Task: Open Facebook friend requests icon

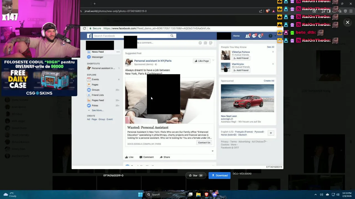Action: point(248,36)
